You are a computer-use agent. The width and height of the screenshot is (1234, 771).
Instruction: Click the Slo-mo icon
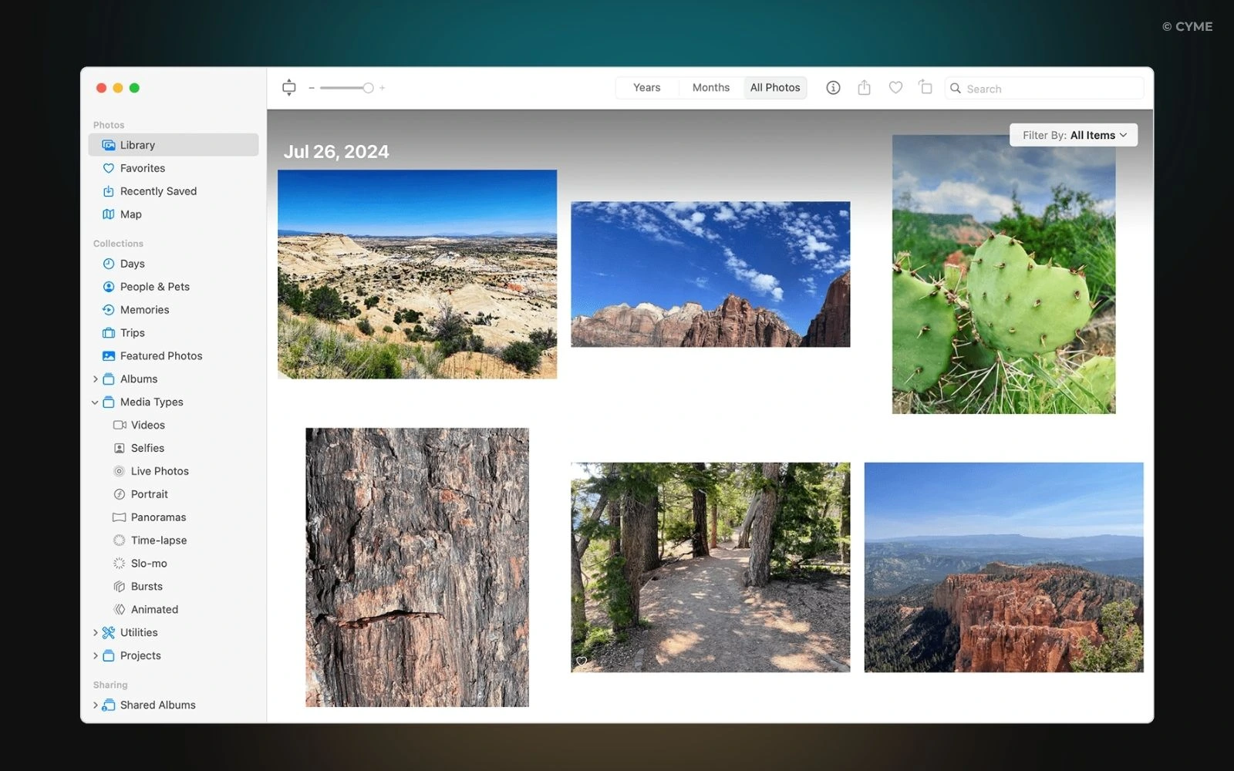pyautogui.click(x=120, y=564)
